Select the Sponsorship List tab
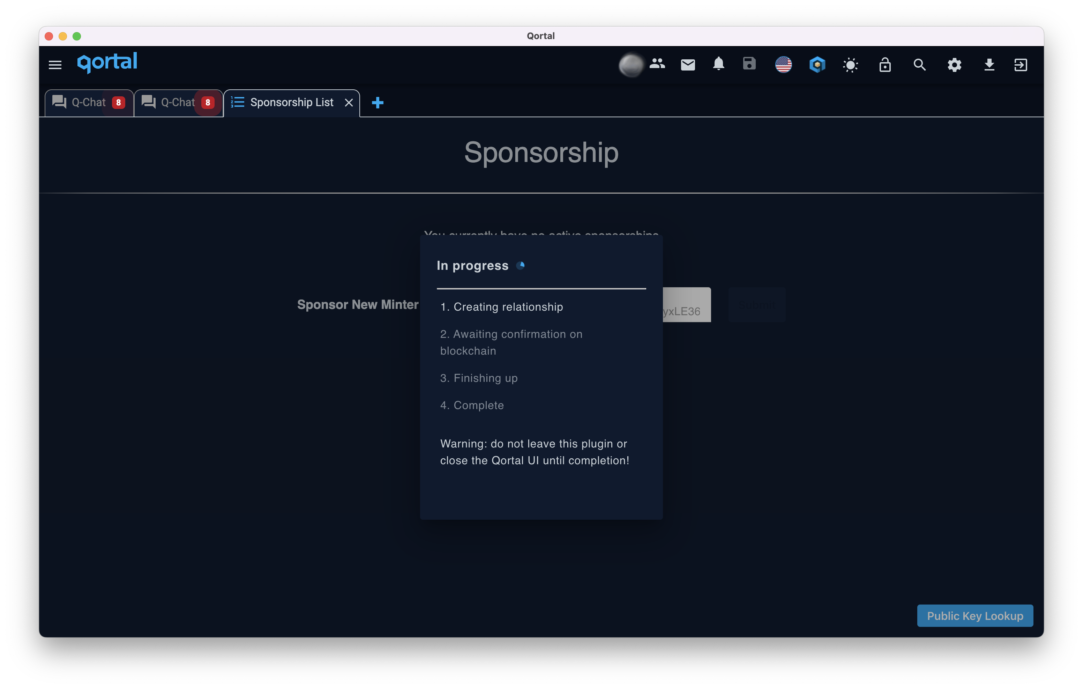1083x689 pixels. coord(291,103)
